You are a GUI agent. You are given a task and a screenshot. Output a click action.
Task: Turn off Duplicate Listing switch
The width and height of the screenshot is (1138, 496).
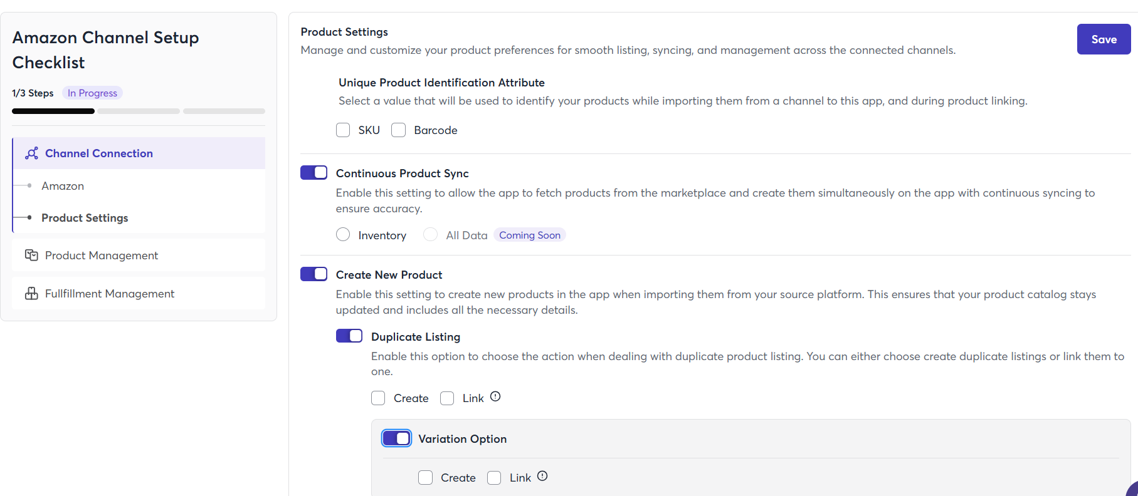click(x=349, y=336)
